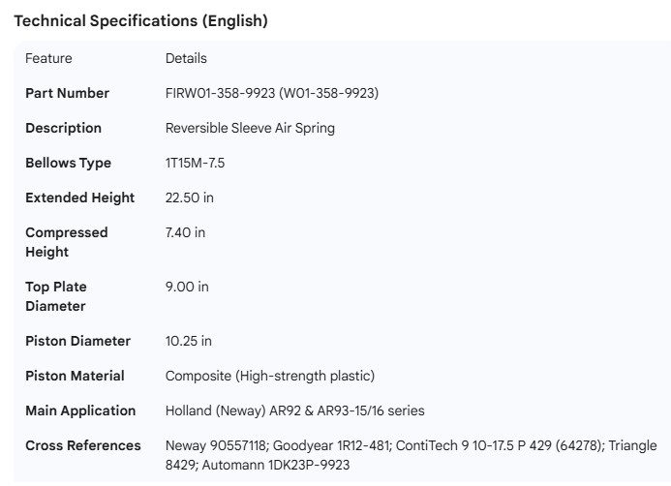The height and width of the screenshot is (486, 671).
Task: Click the Details column header
Action: pyautogui.click(x=186, y=58)
